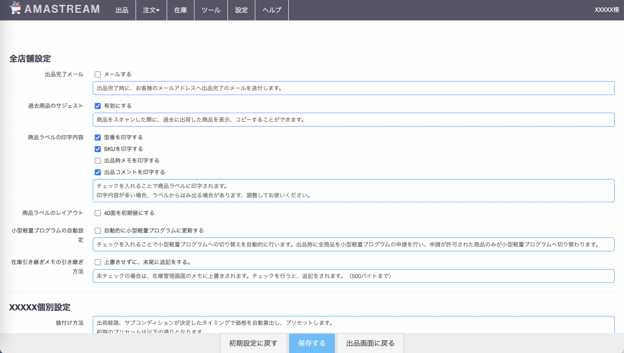Viewport: 624px width, 353px height.
Task: Open the 設定 menu item
Action: [241, 10]
